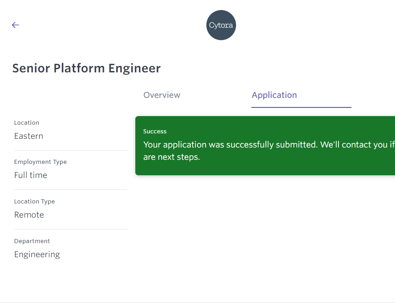The height and width of the screenshot is (305, 395).
Task: Switch to the Overview tab
Action: click(162, 95)
